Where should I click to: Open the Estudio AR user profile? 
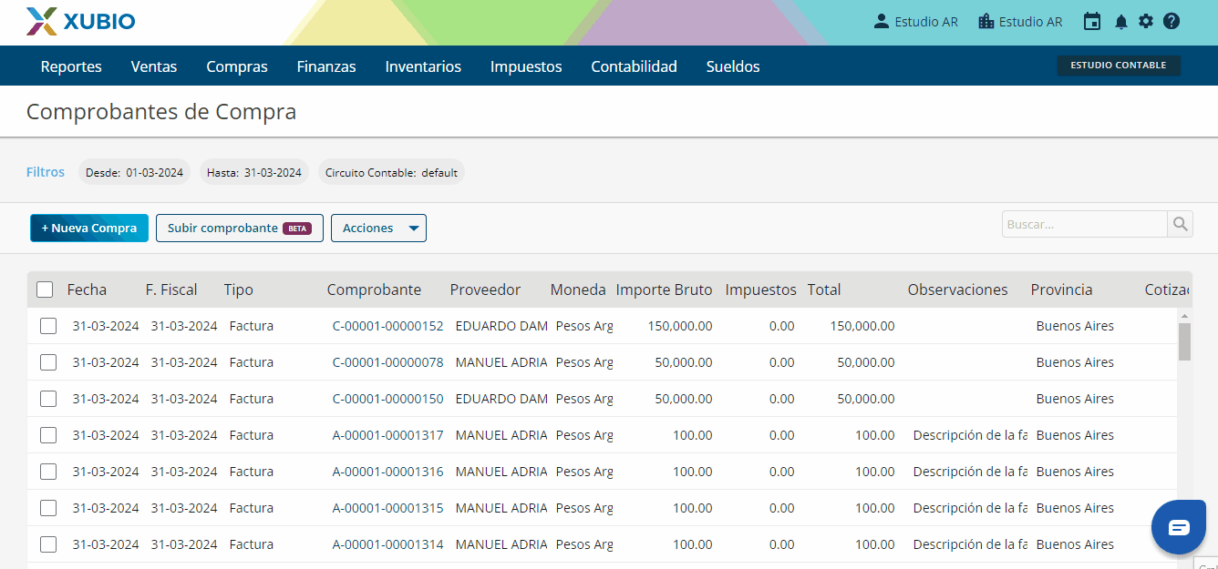click(x=915, y=22)
